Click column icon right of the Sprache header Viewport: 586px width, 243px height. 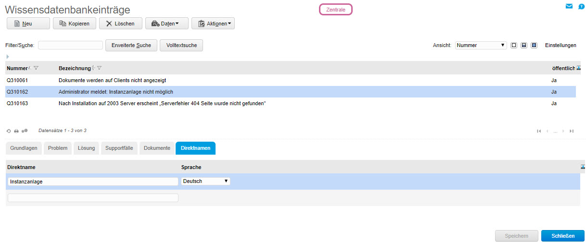coord(583,167)
